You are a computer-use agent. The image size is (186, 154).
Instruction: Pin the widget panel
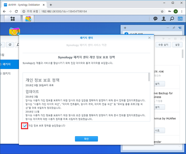(174, 28)
